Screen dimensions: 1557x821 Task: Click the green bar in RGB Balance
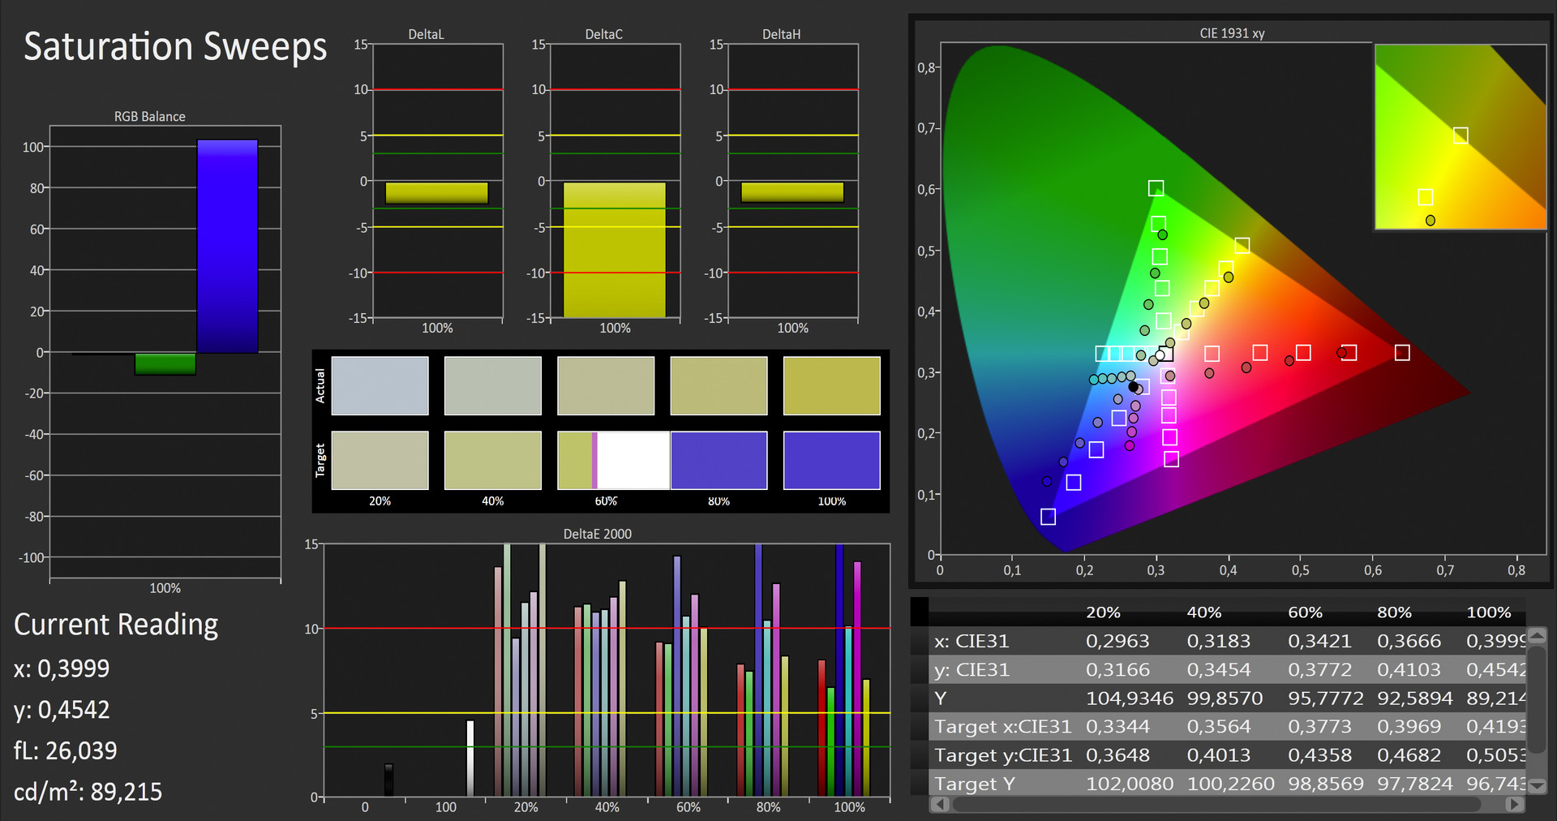(165, 363)
